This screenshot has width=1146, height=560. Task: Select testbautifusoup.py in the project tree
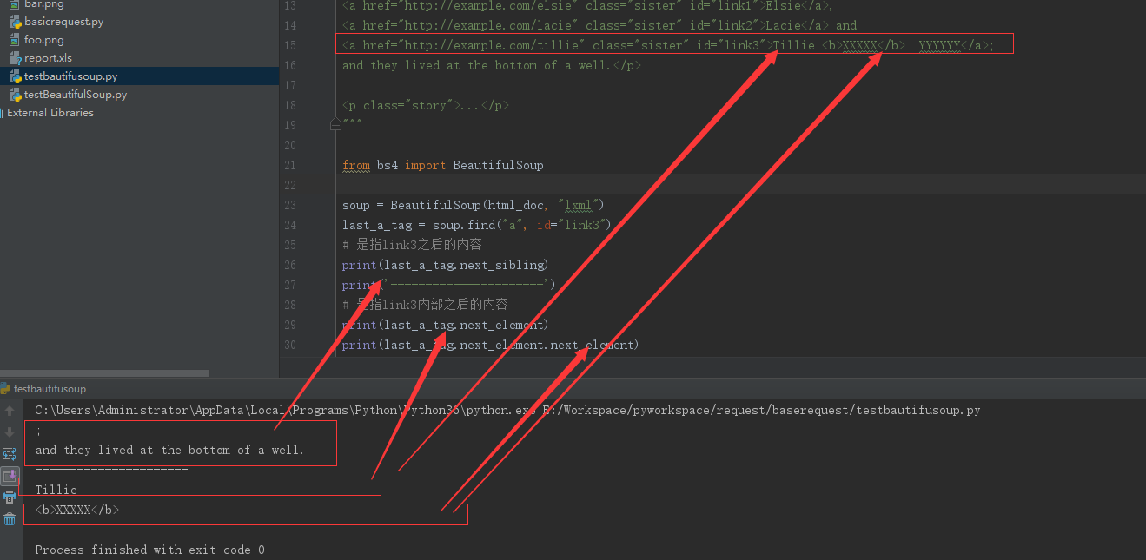[70, 76]
